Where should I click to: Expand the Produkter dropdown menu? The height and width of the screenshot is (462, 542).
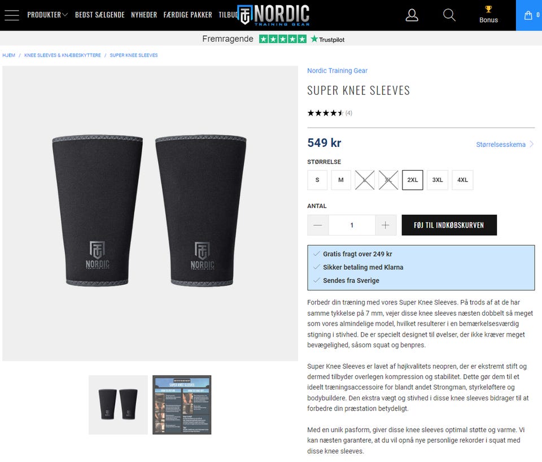[x=47, y=15]
